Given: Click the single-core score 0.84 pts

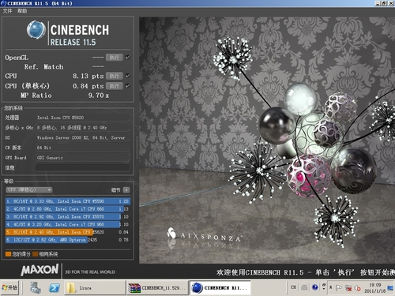Looking at the screenshot, I should pos(88,86).
